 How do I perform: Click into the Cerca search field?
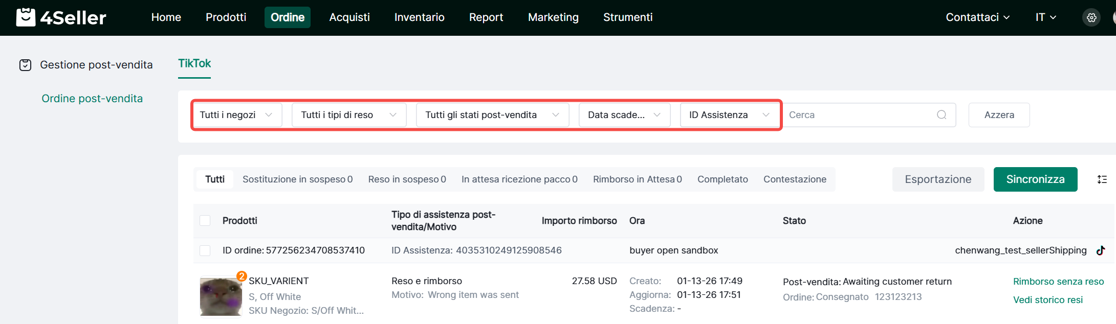[860, 115]
